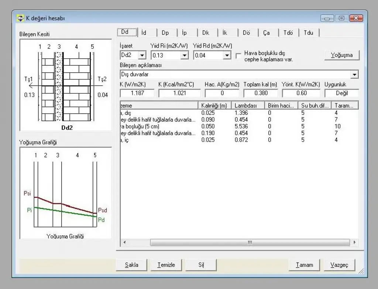Click the Sakla button
This screenshot has height=289, width=378.
(x=132, y=265)
